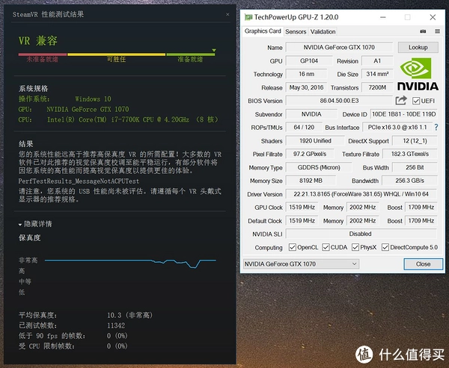The width and height of the screenshot is (449, 368).
Task: Click the 已测试帧数 11342 value
Action: [x=116, y=325]
